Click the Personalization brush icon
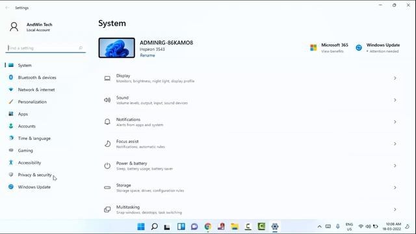416x234 pixels. [11, 101]
